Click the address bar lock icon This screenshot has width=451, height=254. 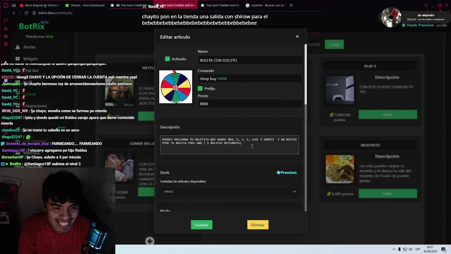[34, 13]
